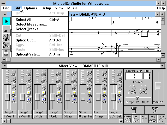This screenshot has height=125, width=167.
Task: Click the Chorus knob near Counter
Action: tap(144, 88)
